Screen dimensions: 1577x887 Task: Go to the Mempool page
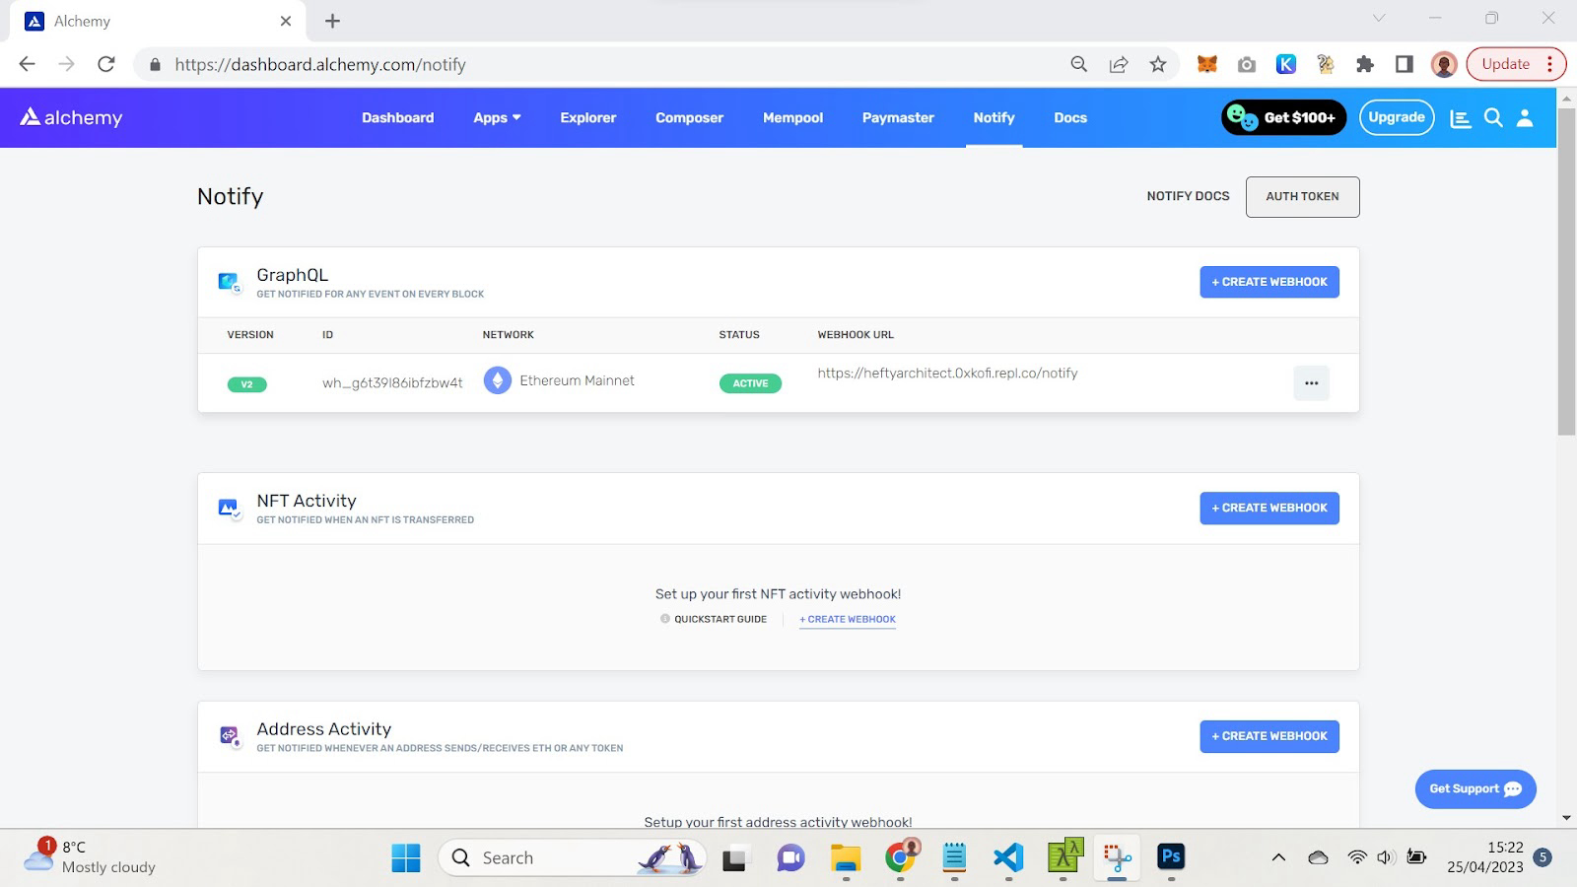coord(792,117)
